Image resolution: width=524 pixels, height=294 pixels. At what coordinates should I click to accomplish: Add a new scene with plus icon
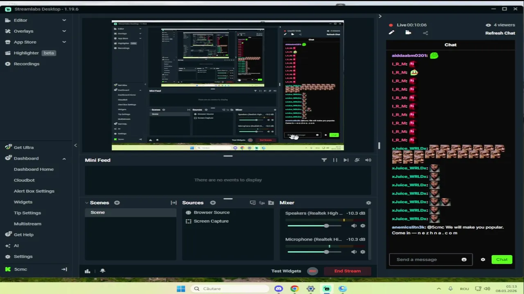coord(117,203)
